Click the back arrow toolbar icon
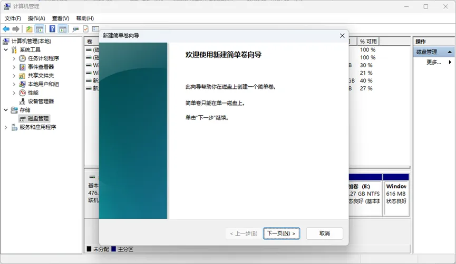The image size is (456, 264). [6, 29]
